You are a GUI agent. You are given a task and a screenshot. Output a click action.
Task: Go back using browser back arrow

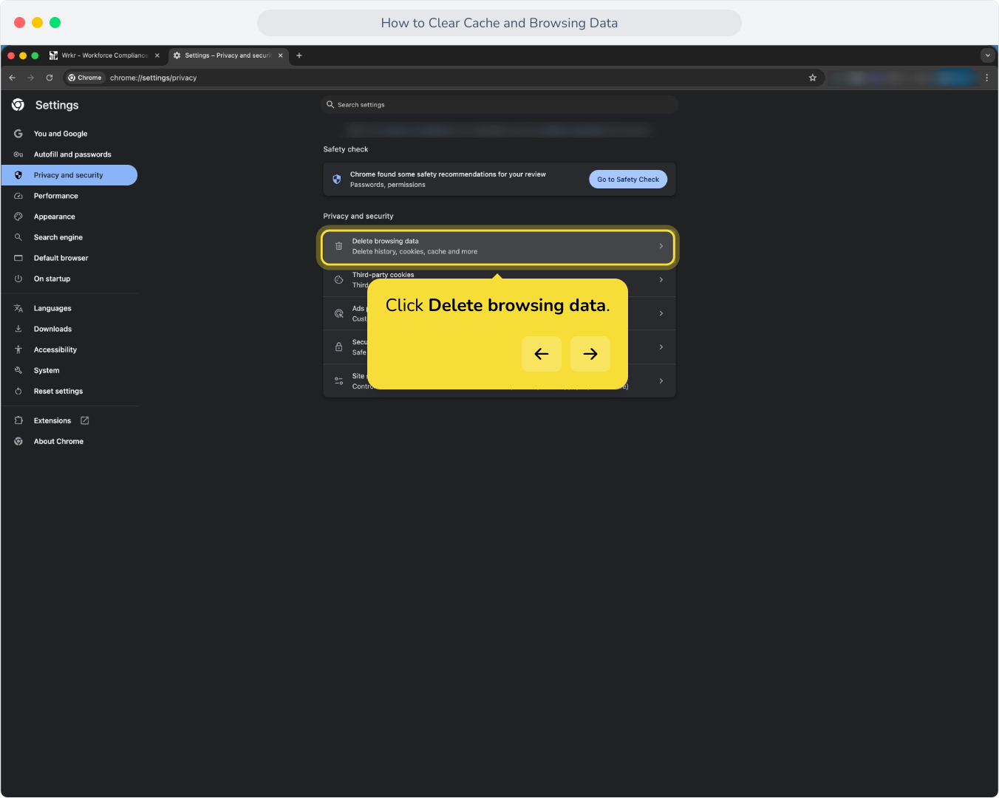13,78
